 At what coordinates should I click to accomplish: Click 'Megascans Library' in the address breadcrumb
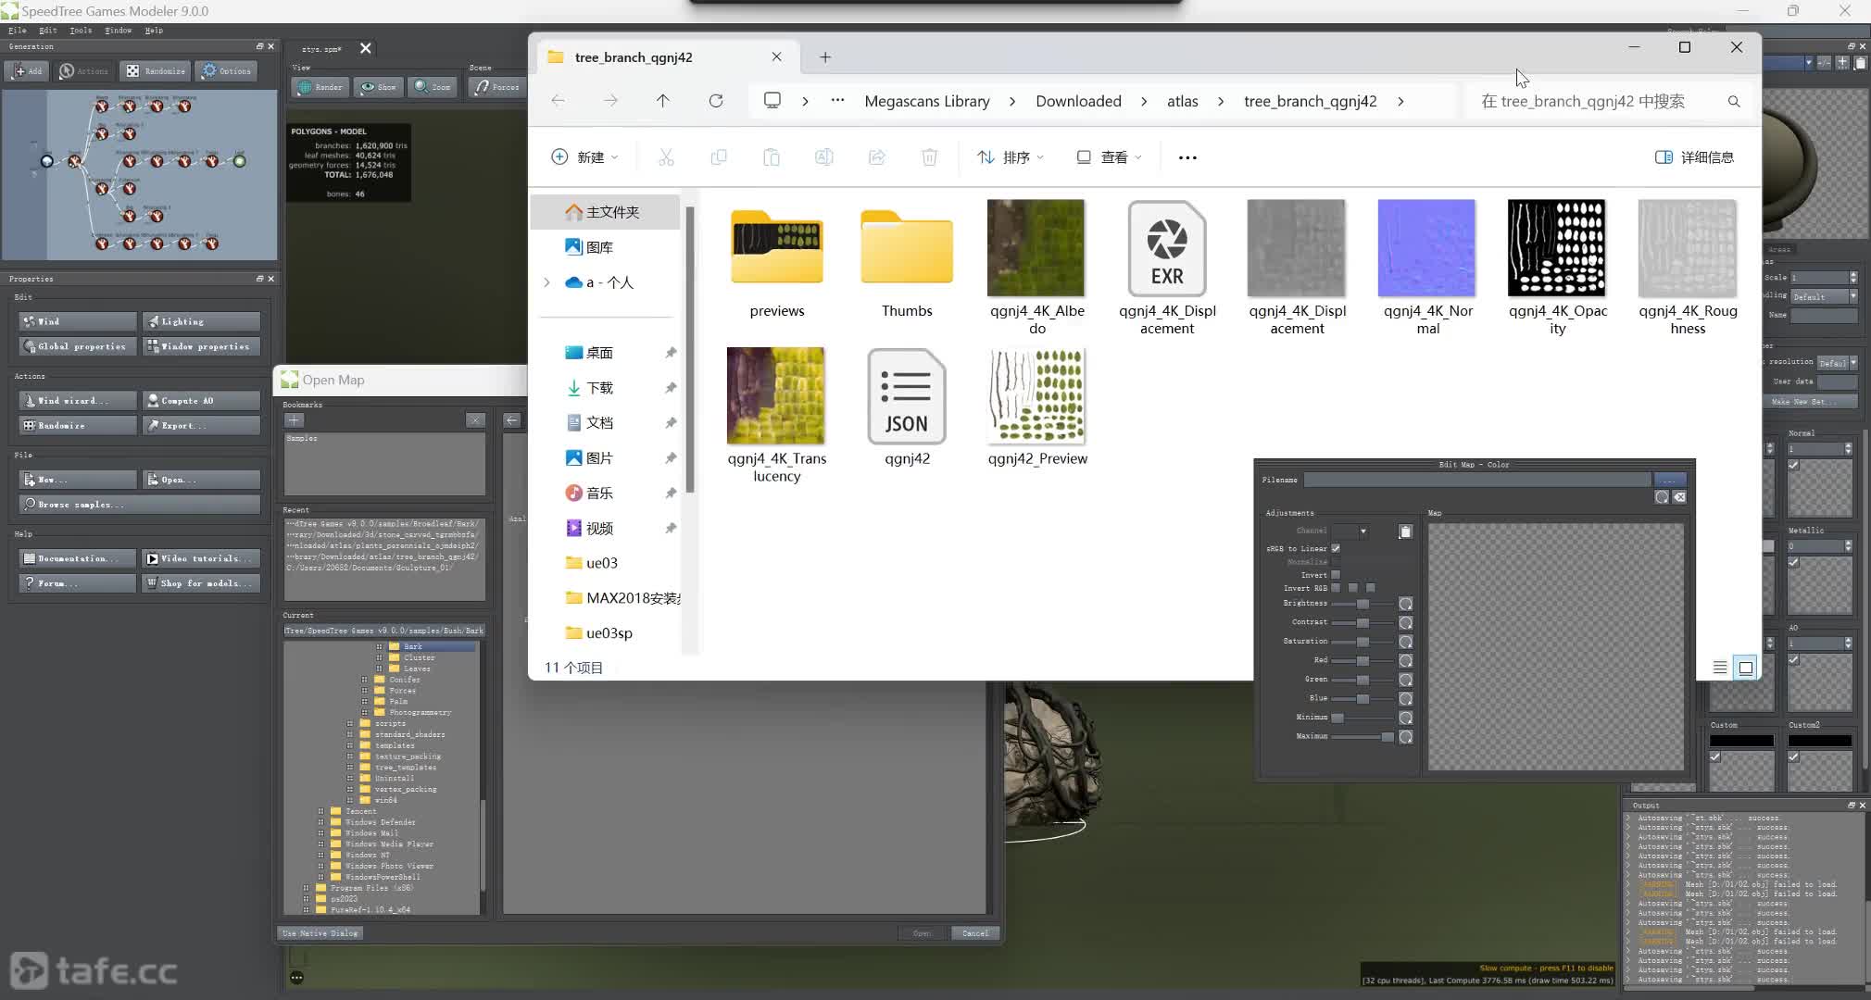click(x=927, y=101)
